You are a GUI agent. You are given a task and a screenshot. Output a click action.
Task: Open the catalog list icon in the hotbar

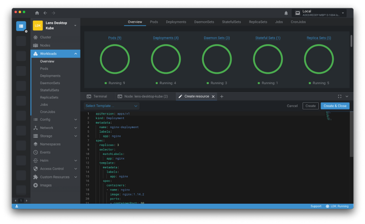tap(21, 26)
